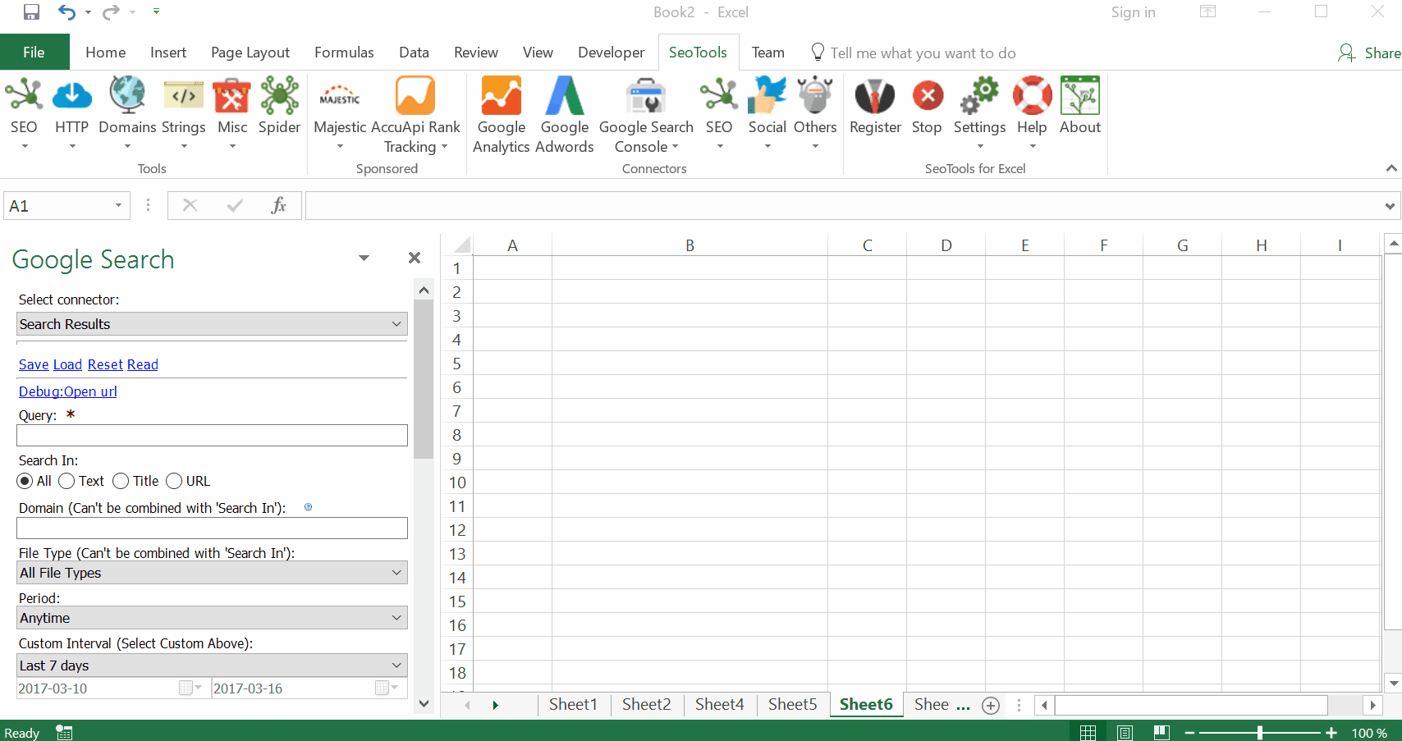Select column B header
This screenshot has width=1402, height=741.
tap(690, 245)
